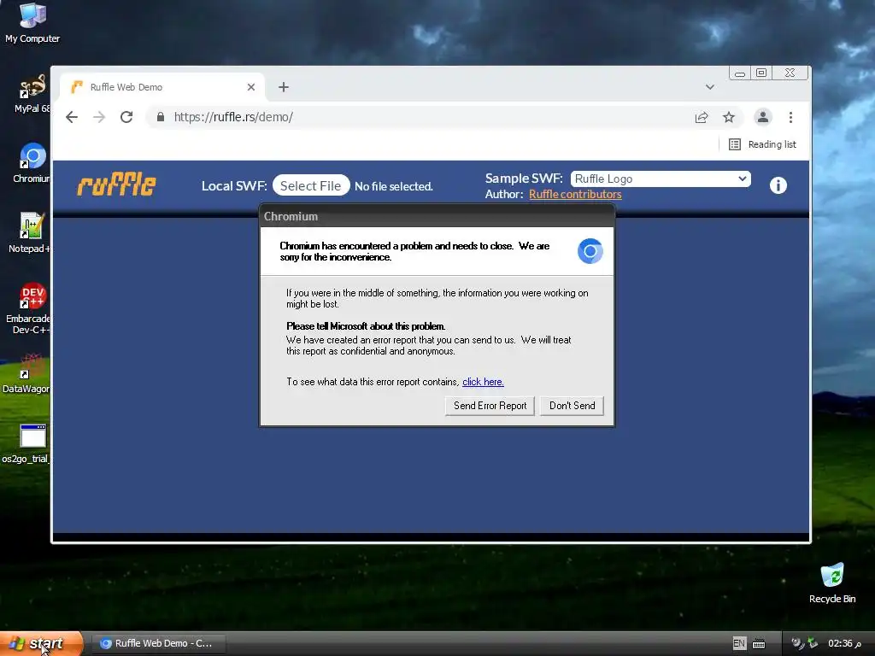Select the Chromium desktop shortcut
875x656 pixels.
31,163
